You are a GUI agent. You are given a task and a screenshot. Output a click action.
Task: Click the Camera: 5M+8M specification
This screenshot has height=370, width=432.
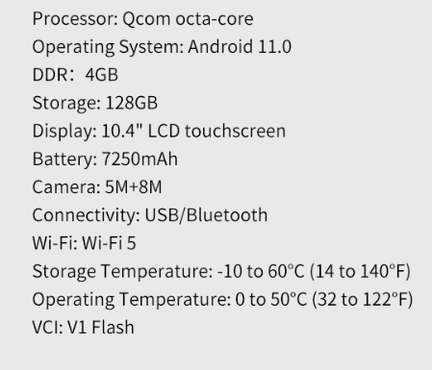click(x=97, y=187)
